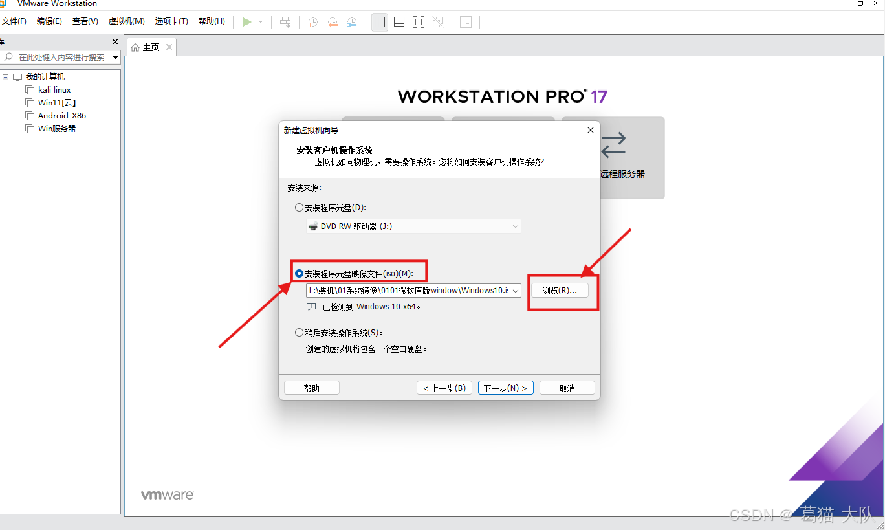Select the Android-X86 virtual machine
885x530 pixels.
[61, 116]
